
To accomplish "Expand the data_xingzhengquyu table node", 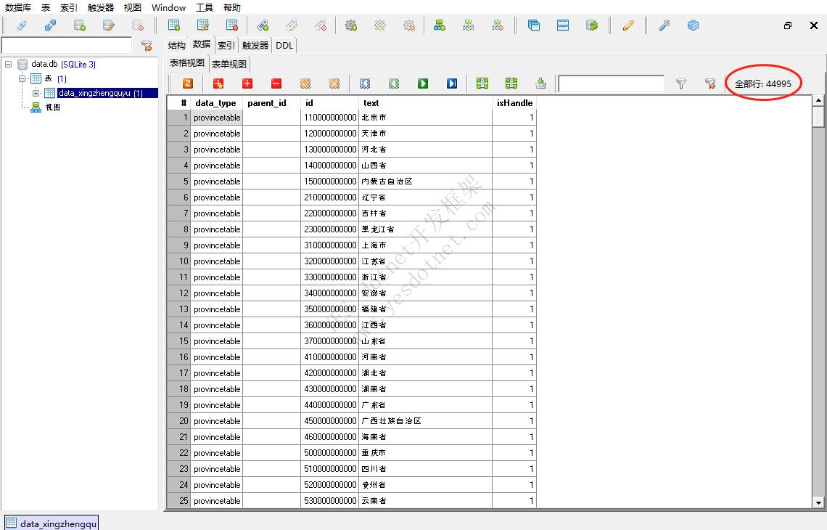I will [36, 93].
